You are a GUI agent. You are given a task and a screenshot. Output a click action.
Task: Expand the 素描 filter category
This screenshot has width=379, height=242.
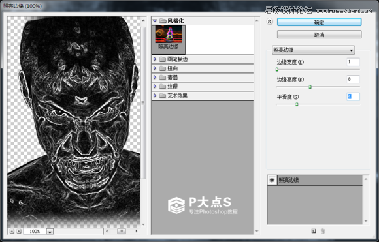coord(155,77)
